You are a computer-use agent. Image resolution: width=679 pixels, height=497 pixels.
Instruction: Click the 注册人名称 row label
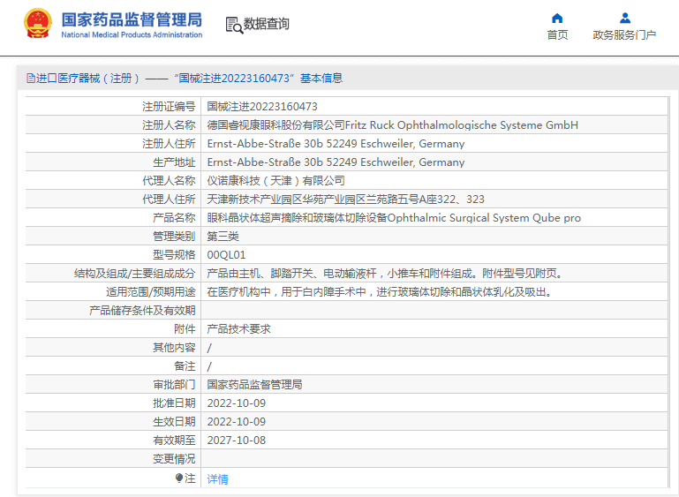169,125
